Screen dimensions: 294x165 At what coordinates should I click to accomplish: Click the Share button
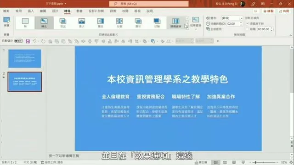[284, 11]
